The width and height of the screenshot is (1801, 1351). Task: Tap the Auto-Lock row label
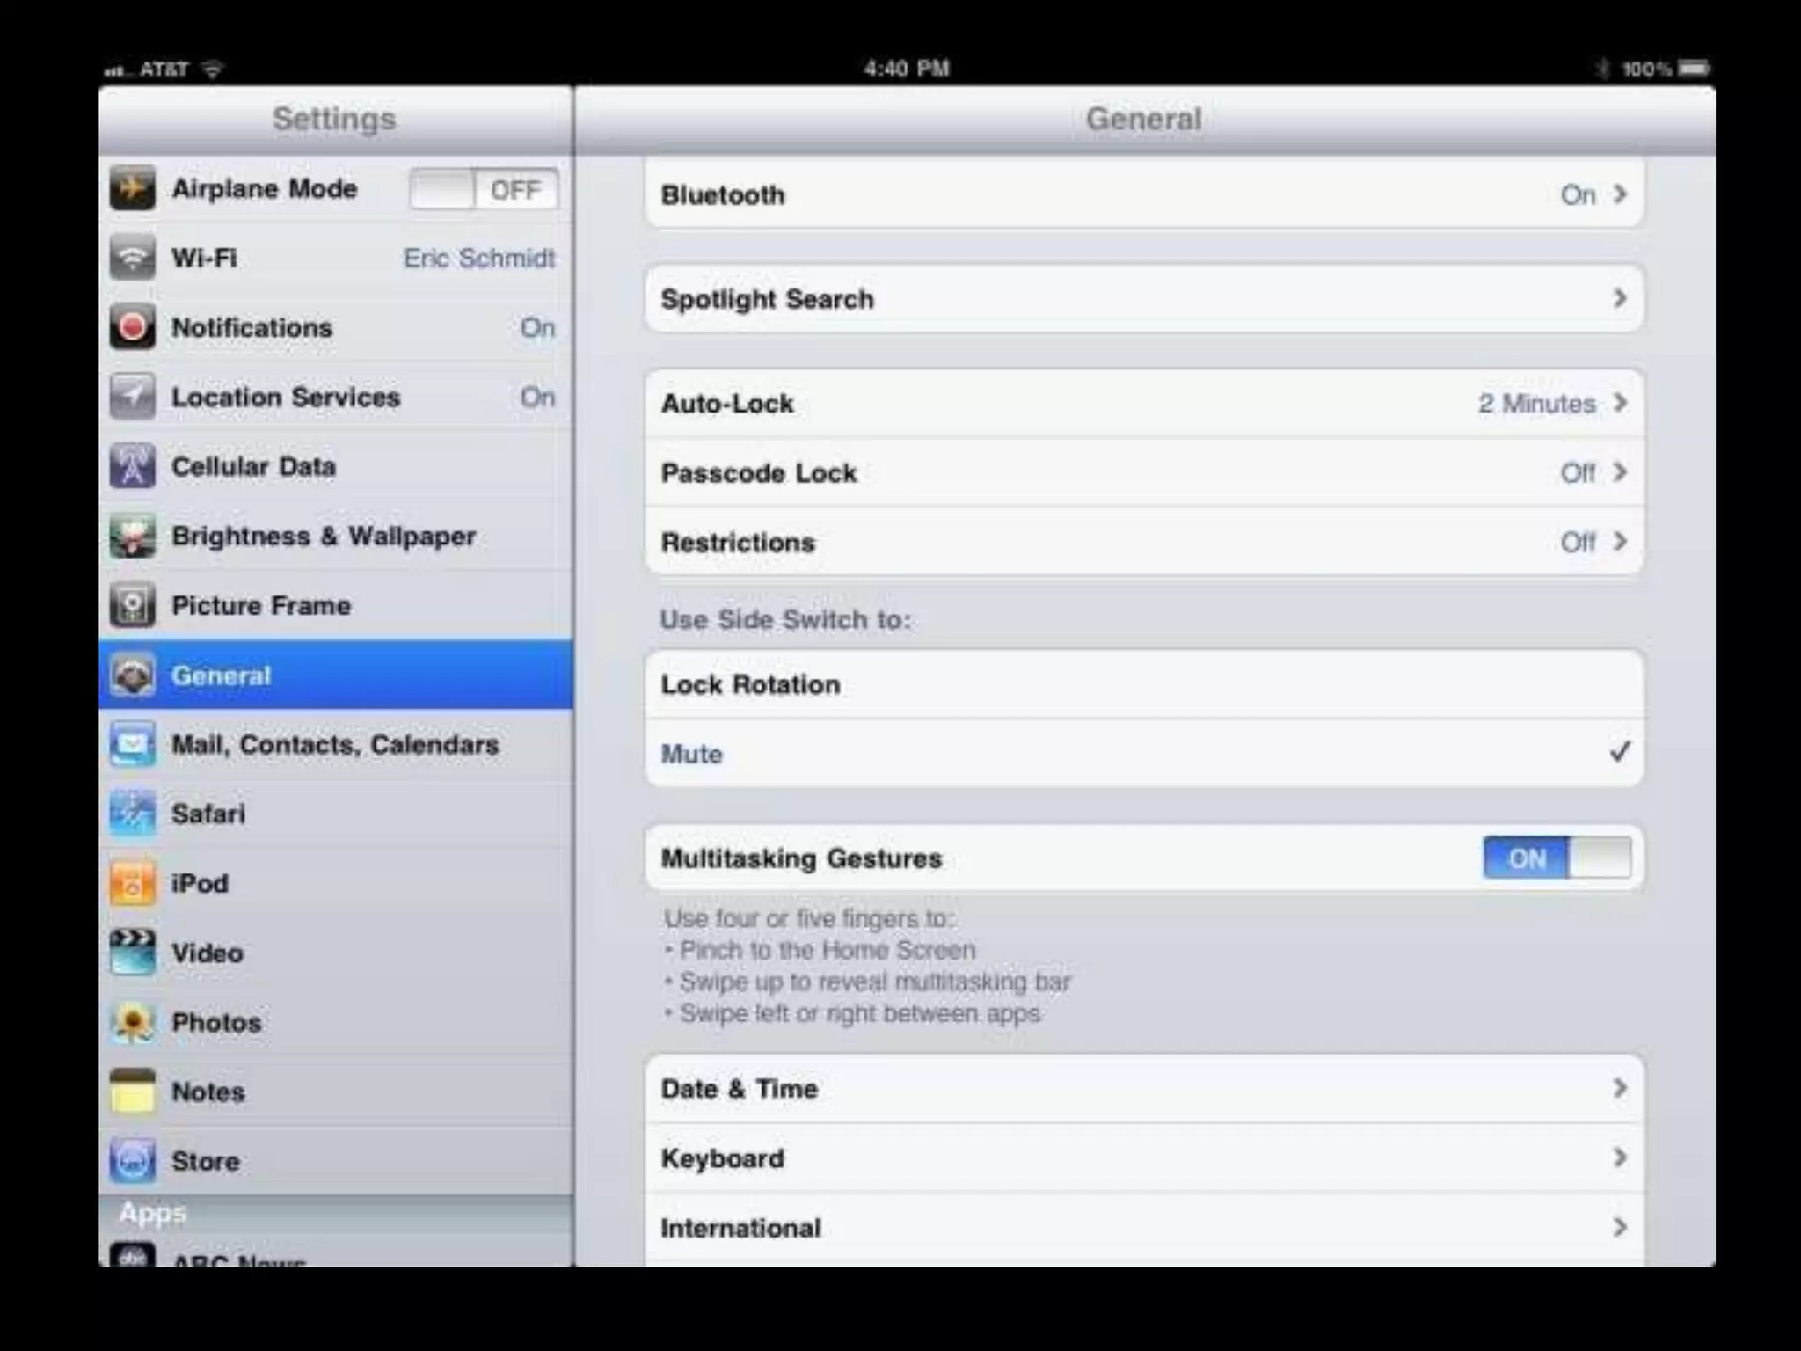pos(727,404)
